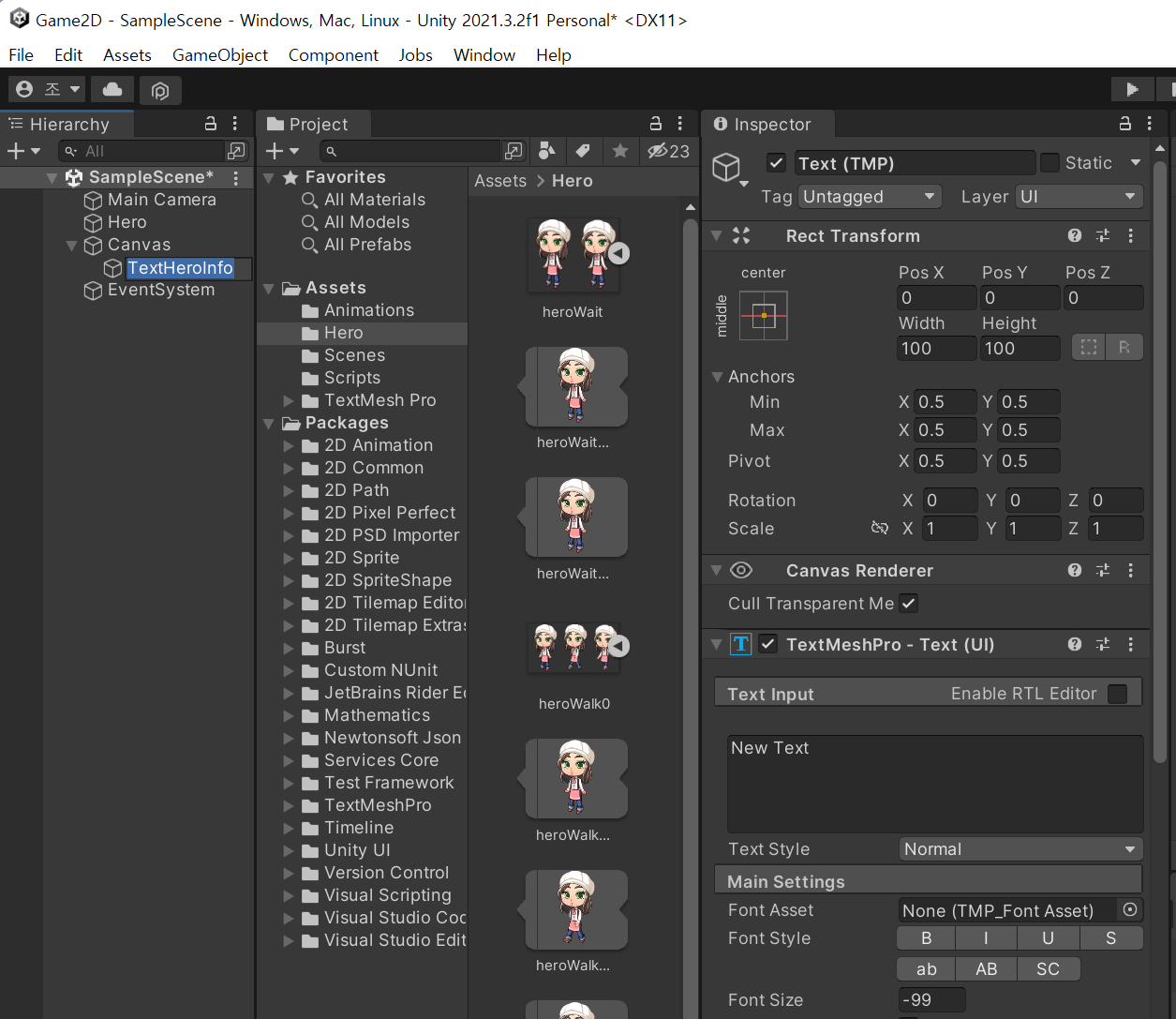Screen dimensions: 1176x1019
Task: Expand TextMesh Pro folder
Action: click(289, 401)
